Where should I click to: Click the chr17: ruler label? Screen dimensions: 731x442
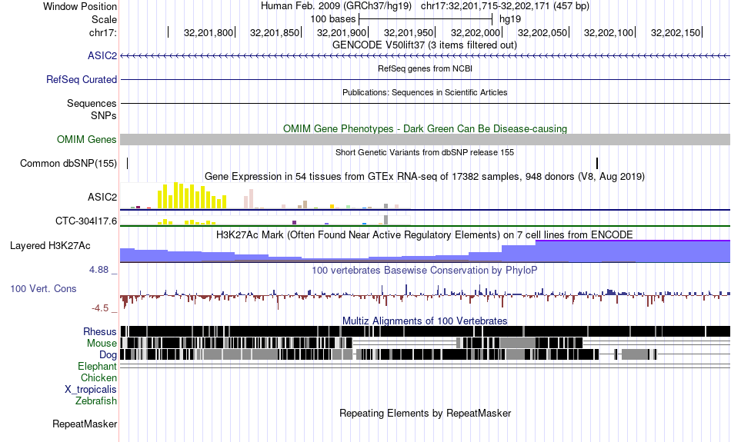click(103, 32)
